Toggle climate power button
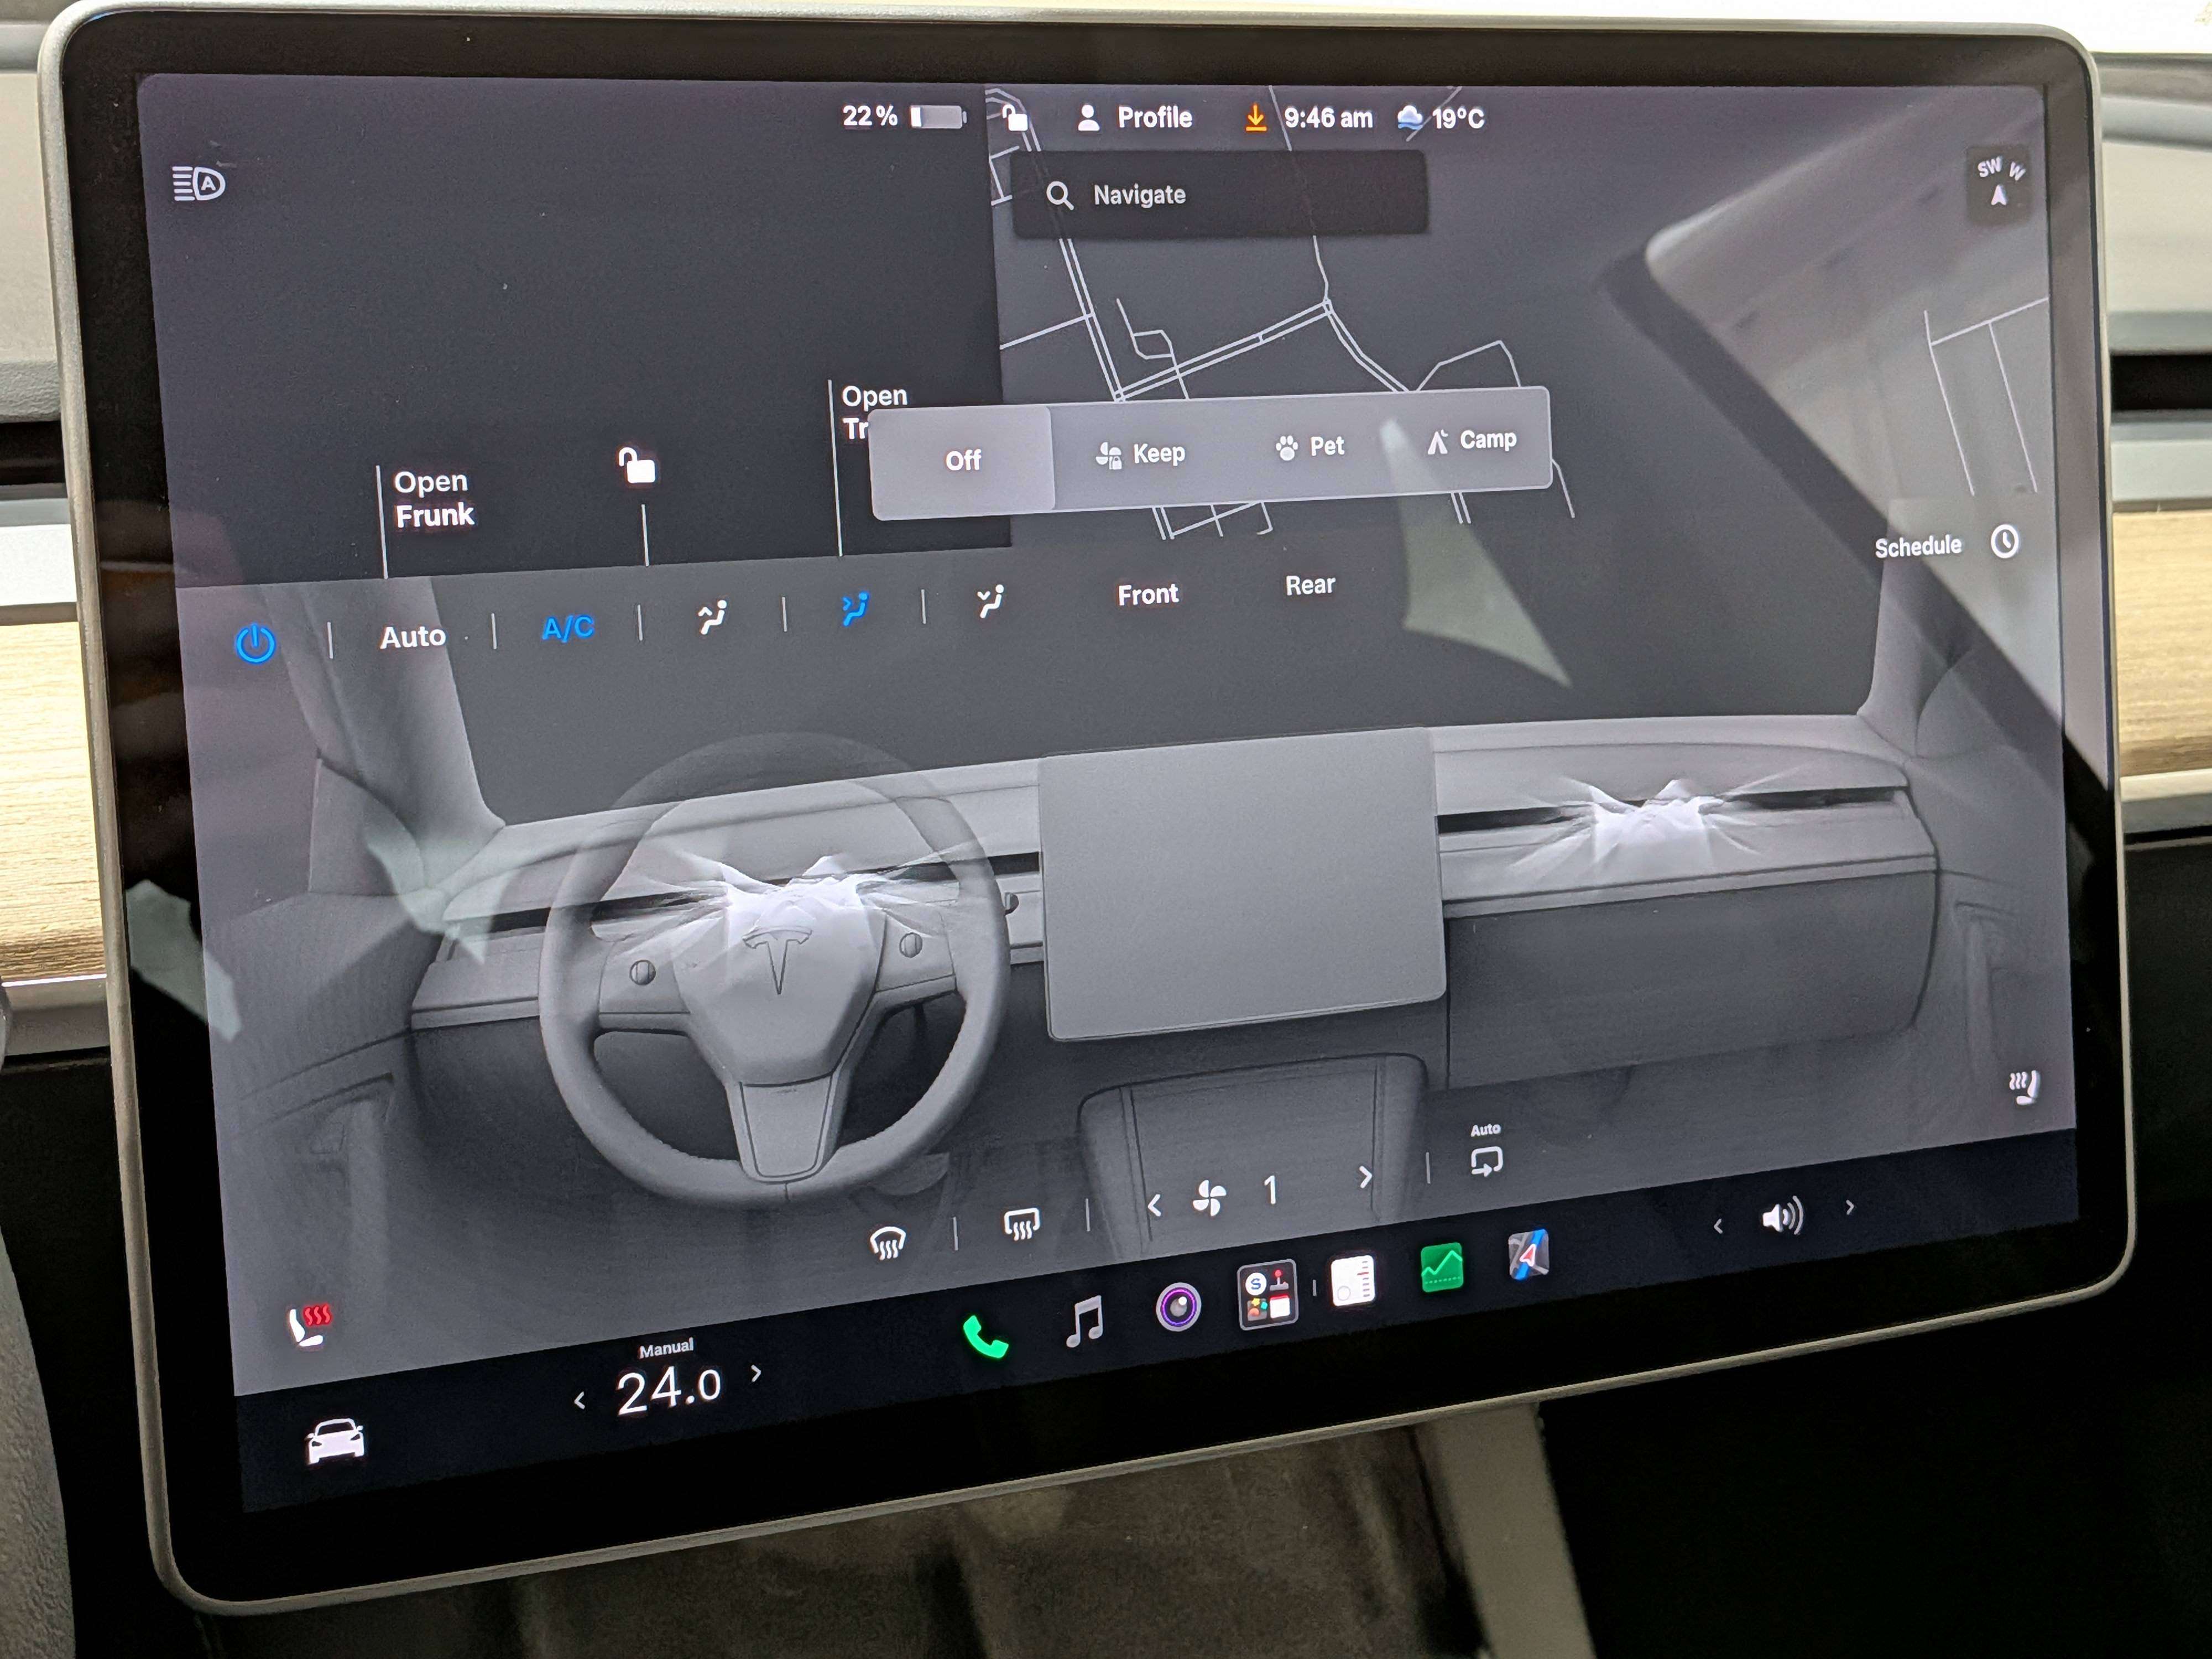This screenshot has height=1659, width=2212. click(255, 643)
